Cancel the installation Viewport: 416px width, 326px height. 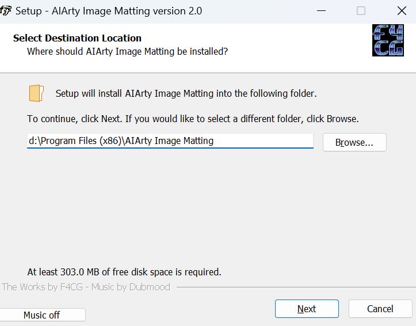pyautogui.click(x=380, y=309)
